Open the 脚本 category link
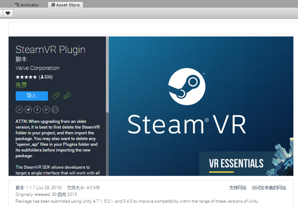 tap(21, 59)
